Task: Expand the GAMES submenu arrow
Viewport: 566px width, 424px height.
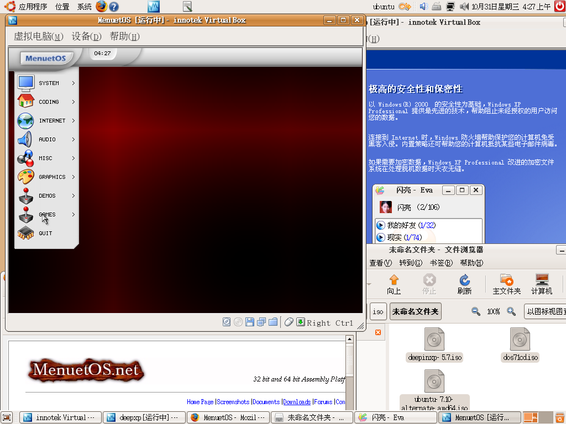Action: [x=74, y=214]
